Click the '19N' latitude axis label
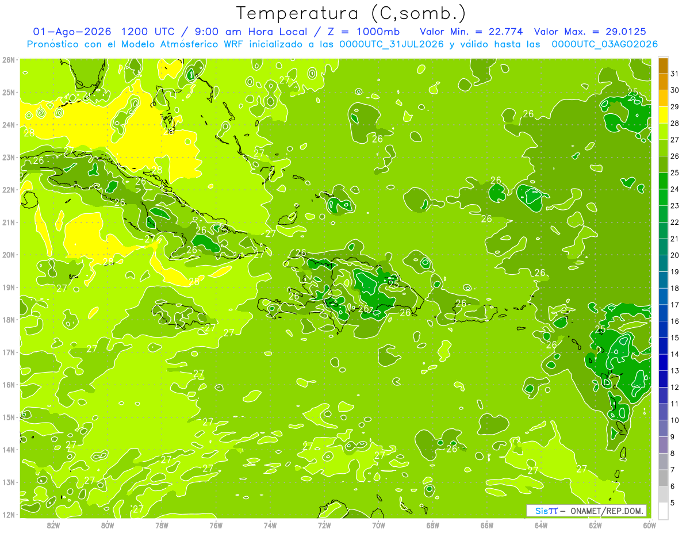 click(x=9, y=287)
